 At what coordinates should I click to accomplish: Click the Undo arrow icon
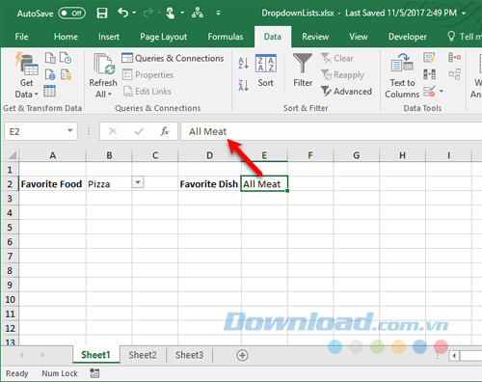tap(123, 13)
